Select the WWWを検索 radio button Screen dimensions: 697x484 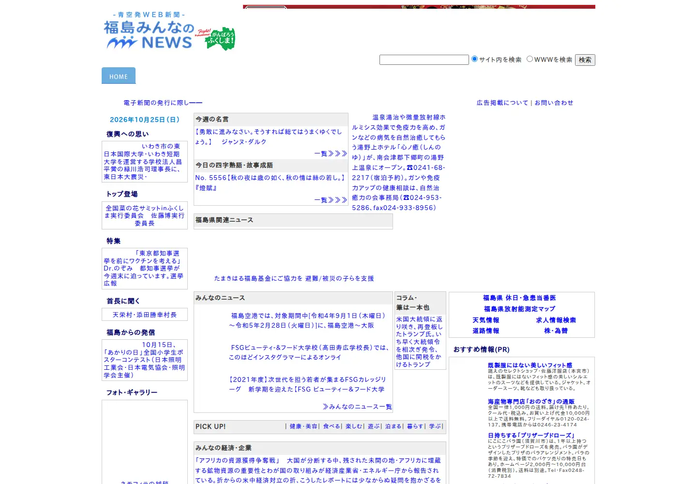(x=530, y=59)
